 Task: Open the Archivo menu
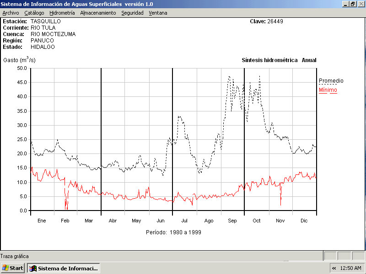pos(11,13)
